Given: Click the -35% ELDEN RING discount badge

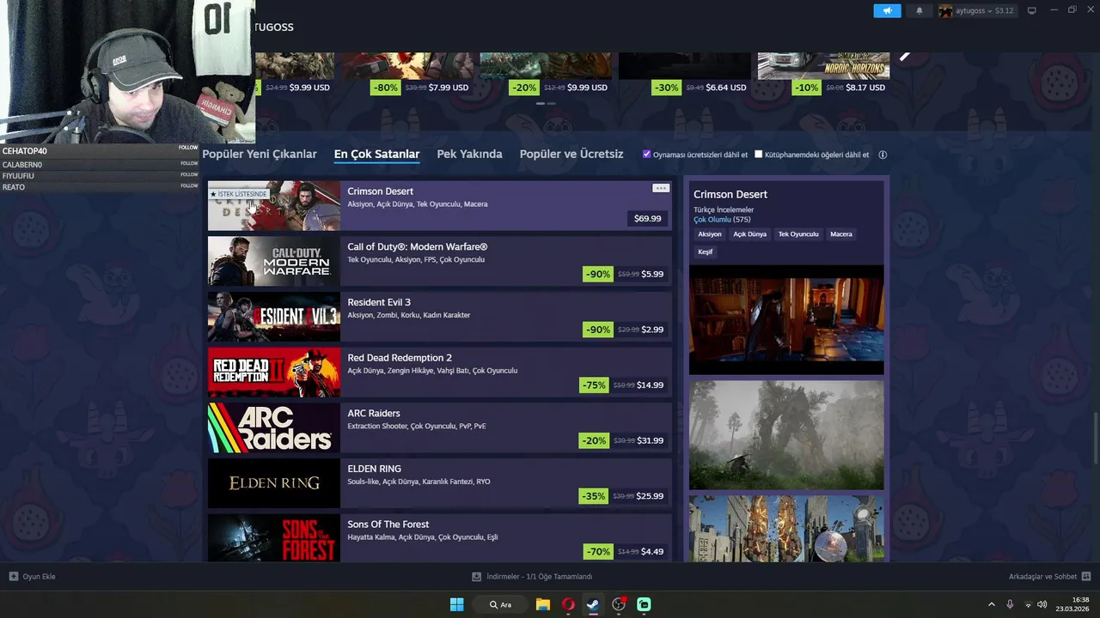Looking at the screenshot, I should [x=594, y=496].
